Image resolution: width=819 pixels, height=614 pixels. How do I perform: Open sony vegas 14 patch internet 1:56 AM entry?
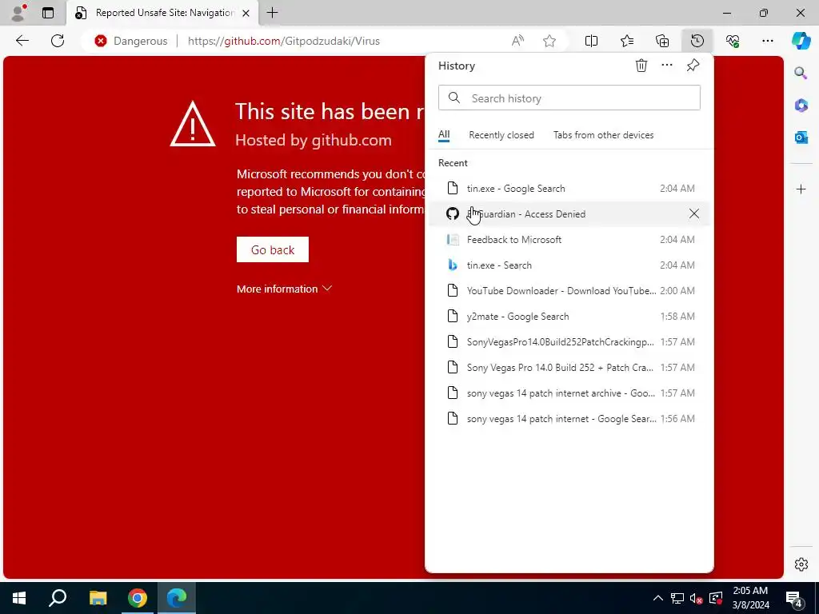point(569,419)
